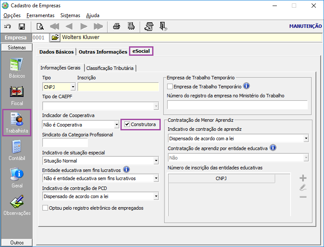This screenshot has height=247, width=324.
Task: Go to previous record arrow
Action: click(x=69, y=27)
